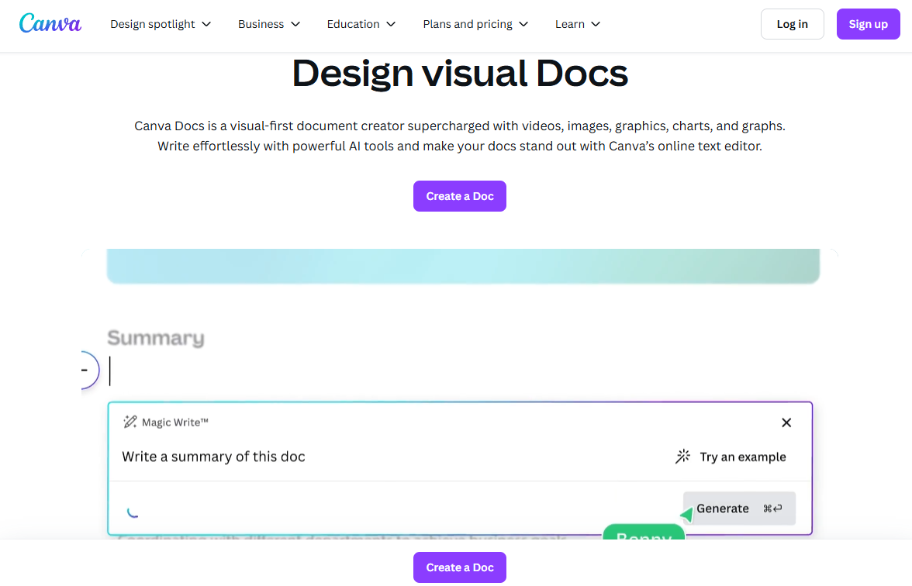Expand the Business menu
This screenshot has height=586, width=912.
pyautogui.click(x=268, y=24)
